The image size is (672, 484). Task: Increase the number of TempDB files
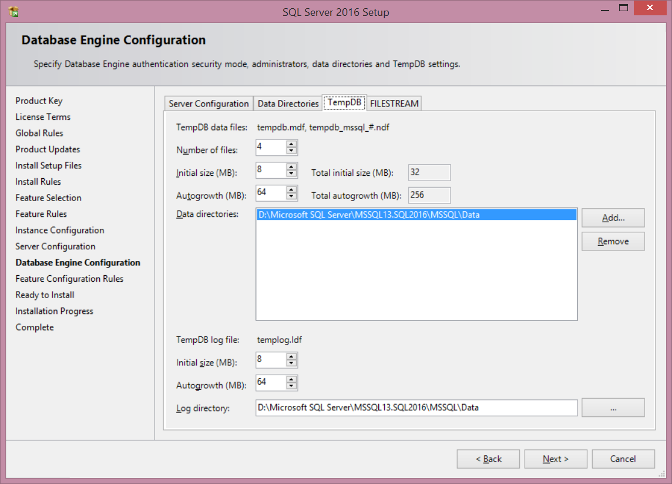[291, 143]
